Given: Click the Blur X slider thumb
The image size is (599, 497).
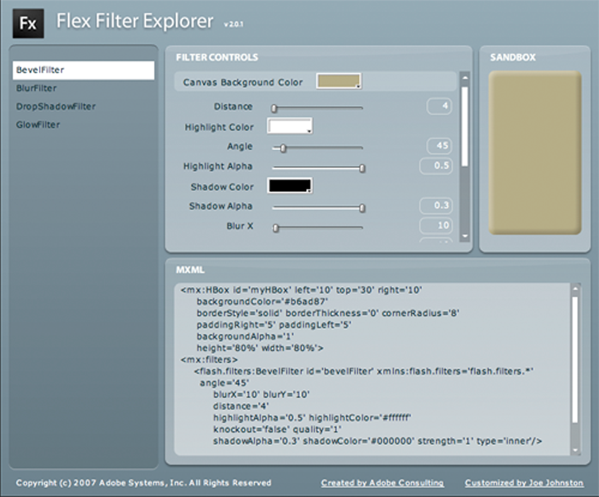Looking at the screenshot, I should coord(276,228).
